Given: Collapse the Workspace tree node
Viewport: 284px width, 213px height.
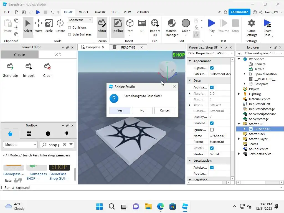Looking at the screenshot, I should [x=239, y=59].
